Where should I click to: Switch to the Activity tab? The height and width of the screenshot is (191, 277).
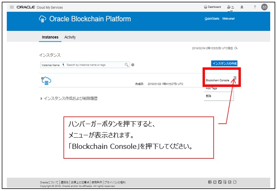coord(70,37)
